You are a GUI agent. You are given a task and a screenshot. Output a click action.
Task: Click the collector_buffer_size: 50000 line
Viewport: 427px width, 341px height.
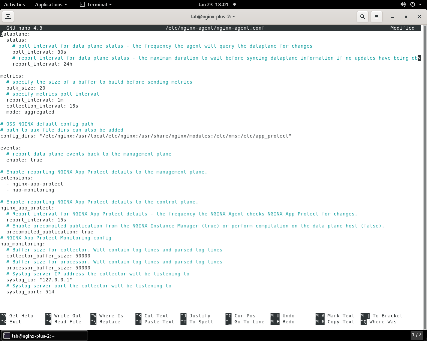48,256
